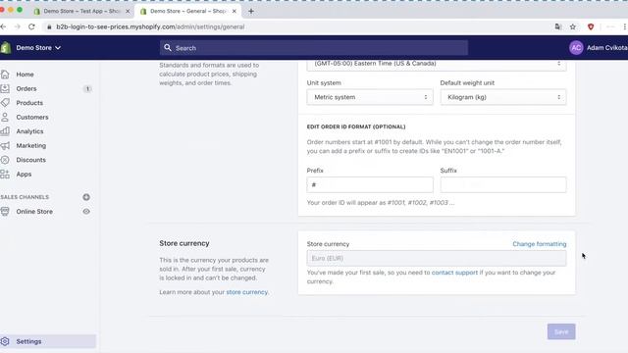Click the EDIT ORDER ID FORMAT heading
This screenshot has width=628, height=353.
pyautogui.click(x=356, y=126)
